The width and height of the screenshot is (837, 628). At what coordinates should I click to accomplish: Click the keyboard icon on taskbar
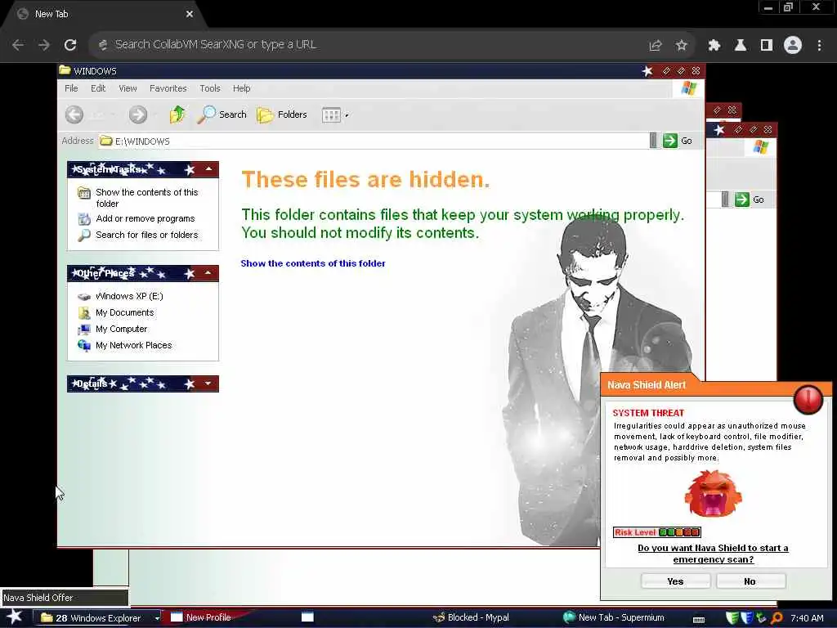coord(698,620)
